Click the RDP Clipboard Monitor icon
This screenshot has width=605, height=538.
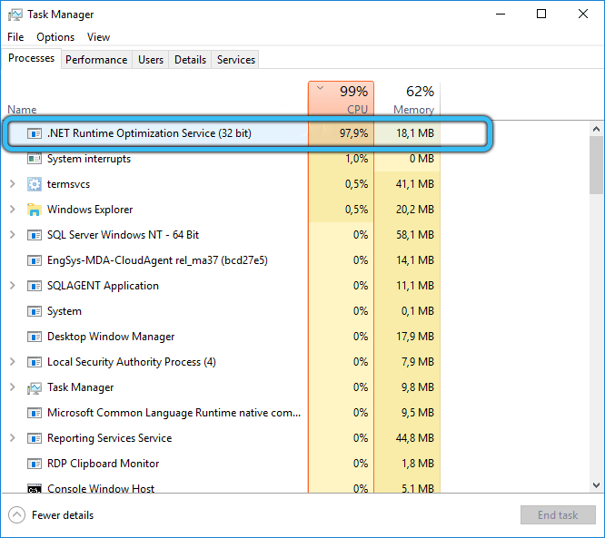point(35,464)
